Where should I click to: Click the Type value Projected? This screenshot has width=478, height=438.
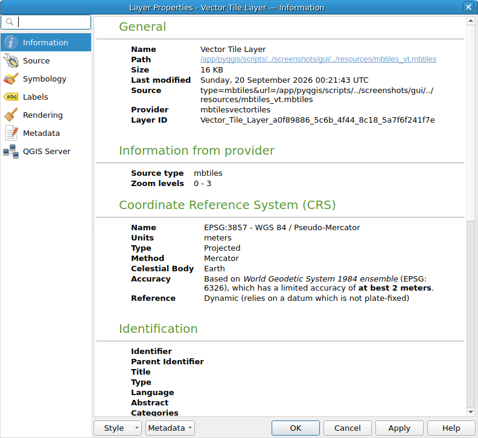[222, 248]
